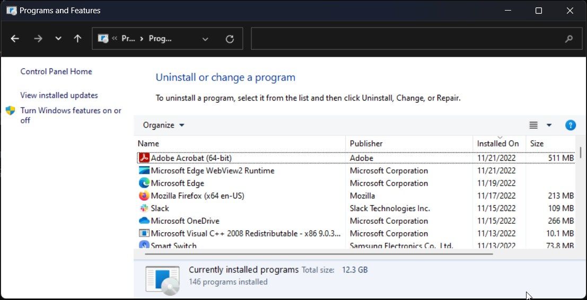Click the Back navigation arrow
Viewport: 587px width, 300px height.
(15, 39)
